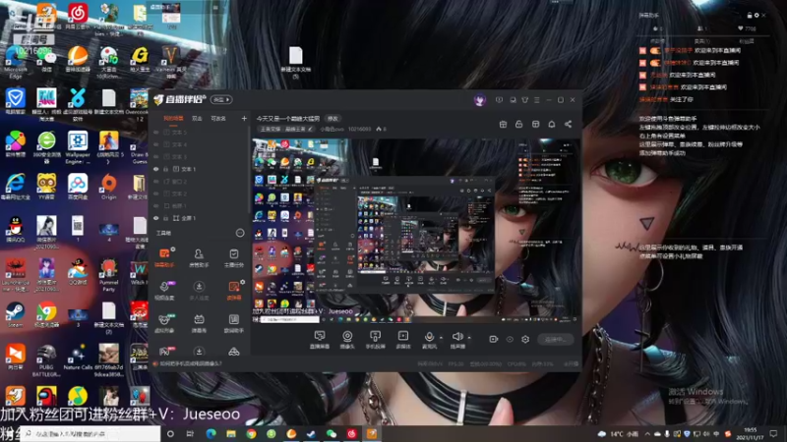Select the active orange scene tab
This screenshot has width=787, height=442.
tap(173, 118)
